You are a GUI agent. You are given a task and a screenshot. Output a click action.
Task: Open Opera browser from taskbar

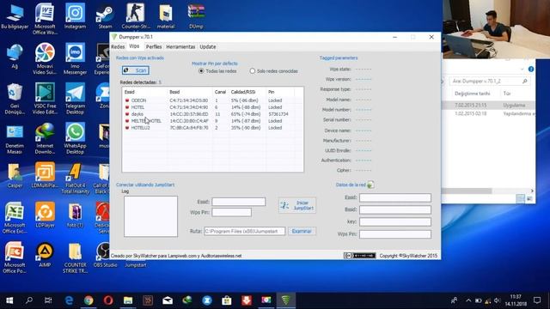108,300
